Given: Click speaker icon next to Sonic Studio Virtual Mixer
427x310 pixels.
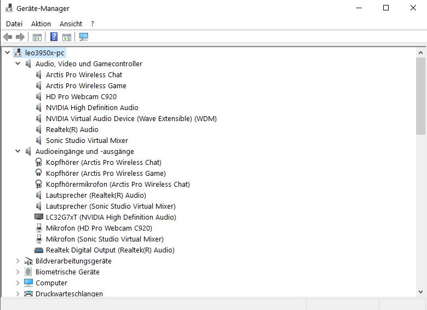Looking at the screenshot, I should 39,140.
